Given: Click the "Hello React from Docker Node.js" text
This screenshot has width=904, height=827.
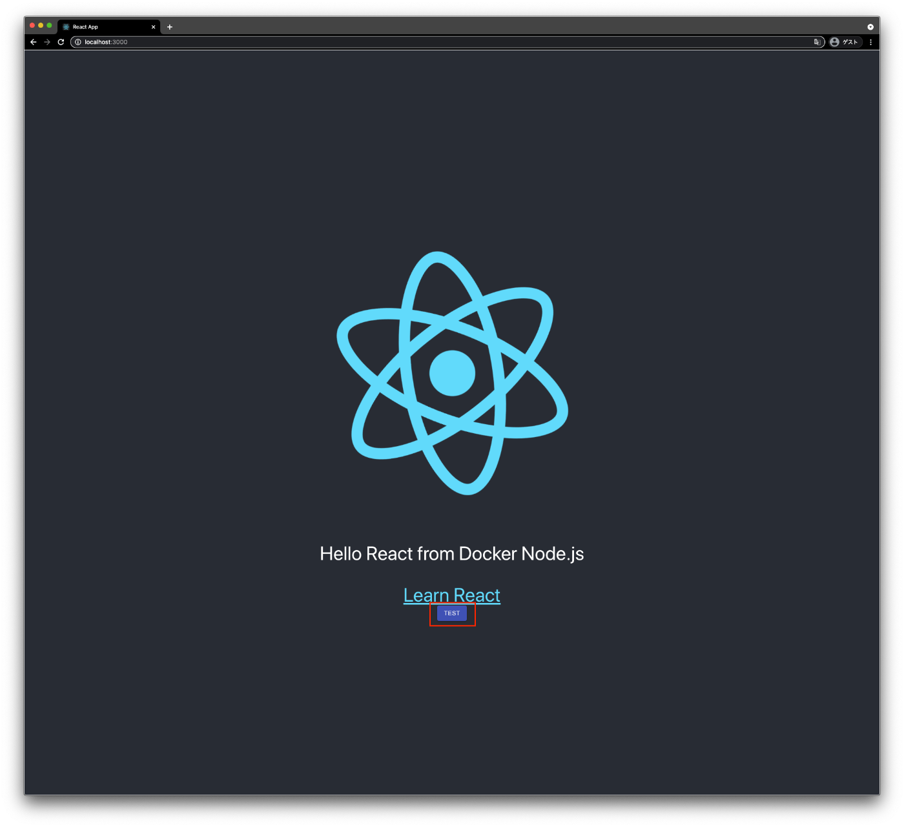Looking at the screenshot, I should click(452, 554).
